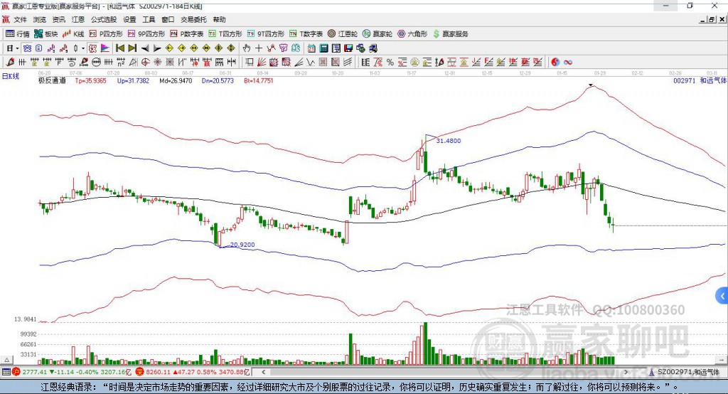
Task: Click the 31.4800 high price label
Action: click(x=449, y=141)
